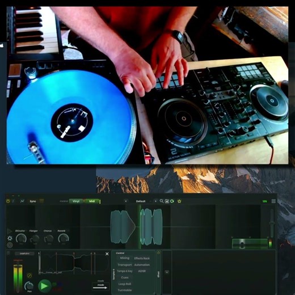Toggle the power icon on effect strip

point(158,253)
